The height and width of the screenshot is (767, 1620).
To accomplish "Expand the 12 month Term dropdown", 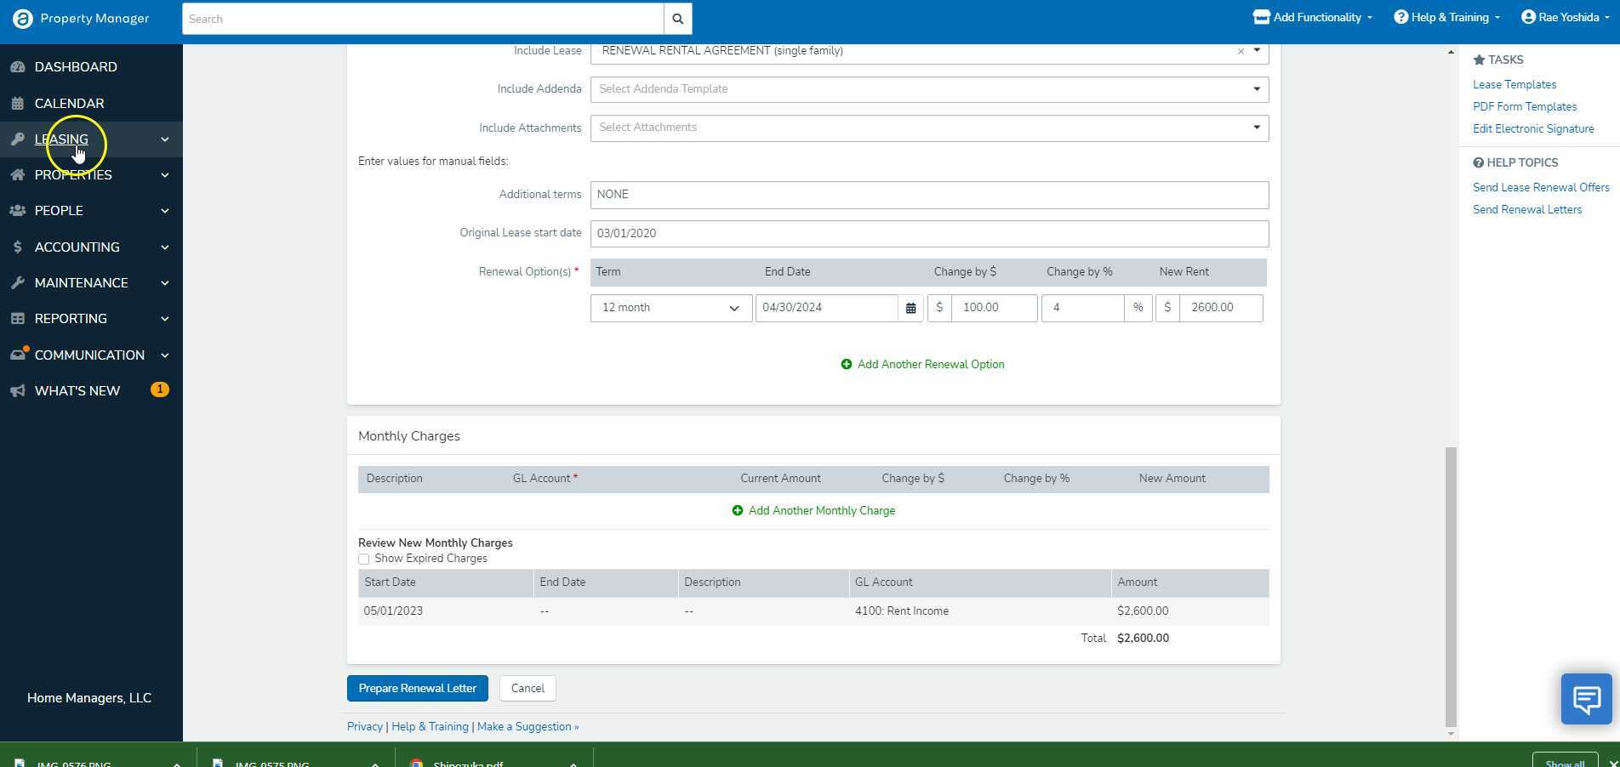I will click(733, 307).
